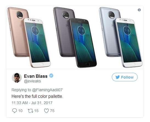The height and width of the screenshot is (122, 150).
Task: View the dark gray phone image
Action: 75,37
